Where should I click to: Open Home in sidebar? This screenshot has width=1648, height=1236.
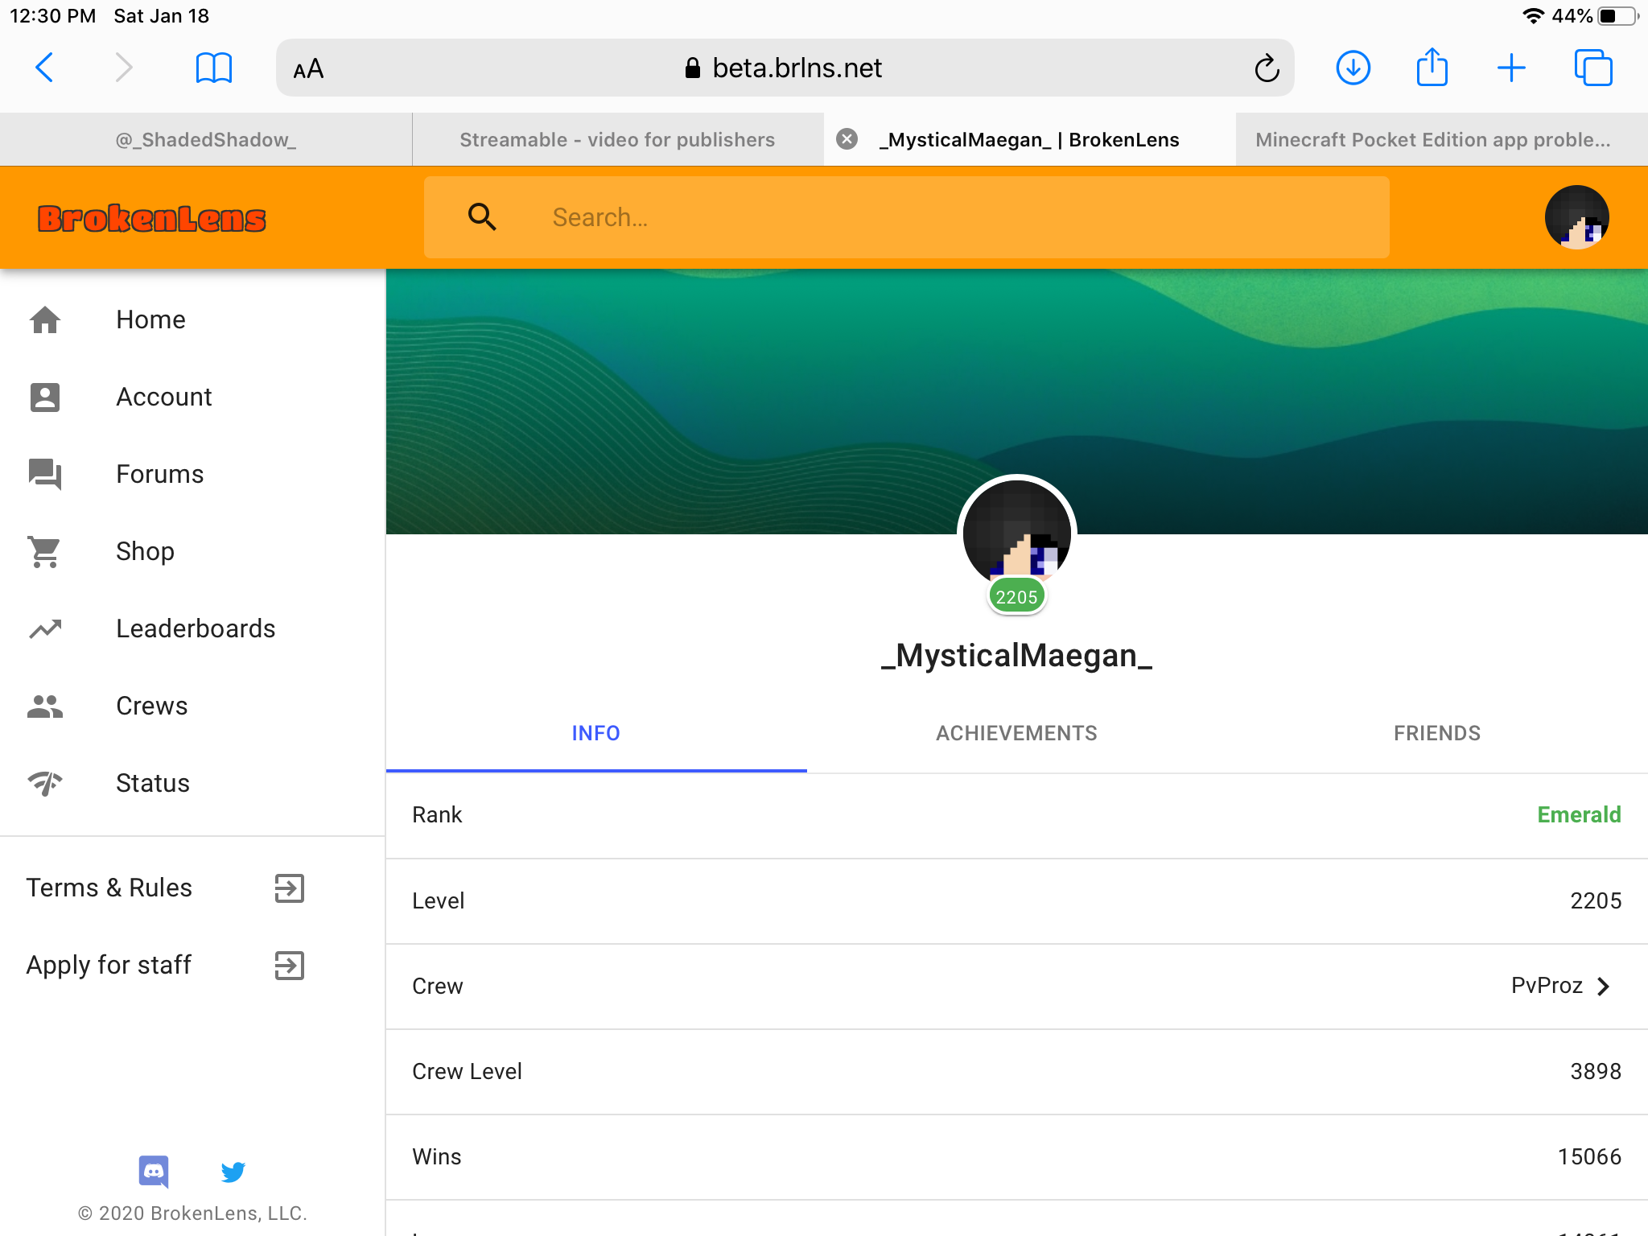(193, 319)
